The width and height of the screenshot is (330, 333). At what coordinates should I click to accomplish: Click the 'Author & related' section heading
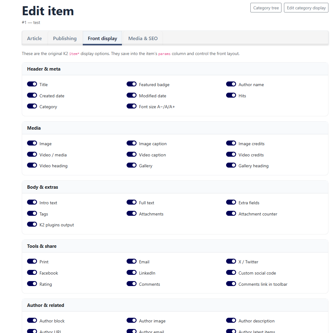pos(45,305)
